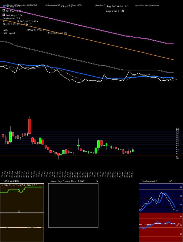Screen dimensions: 183x242
Task: Click the tall green candlestick near 22 Aug
Action: point(11,137)
